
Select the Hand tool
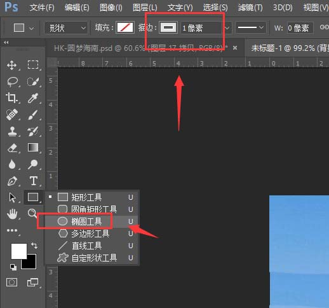pyautogui.click(x=12, y=214)
